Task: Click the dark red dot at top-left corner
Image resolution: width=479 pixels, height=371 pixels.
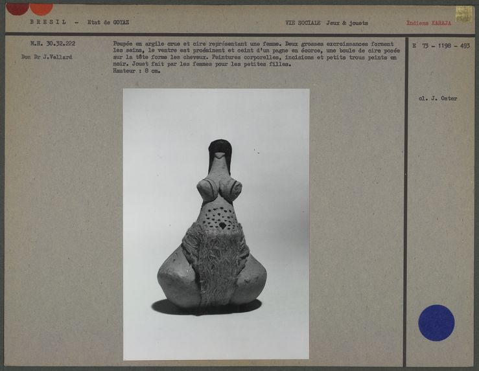Action: (17, 8)
